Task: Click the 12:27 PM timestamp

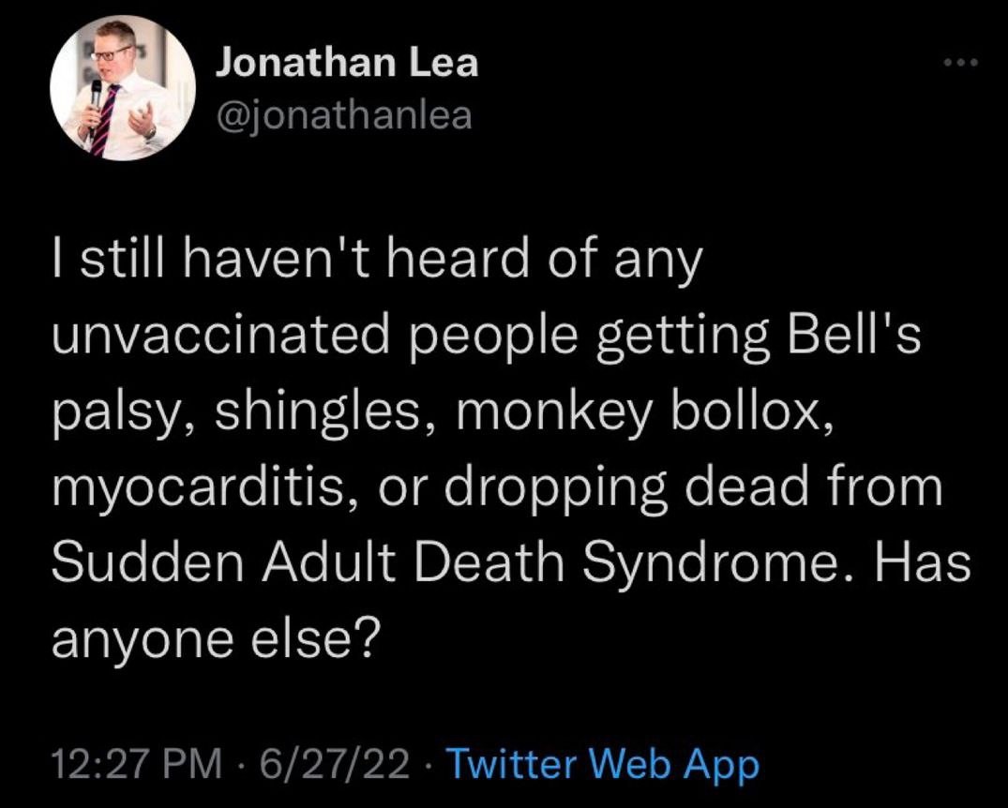Action: [x=137, y=764]
